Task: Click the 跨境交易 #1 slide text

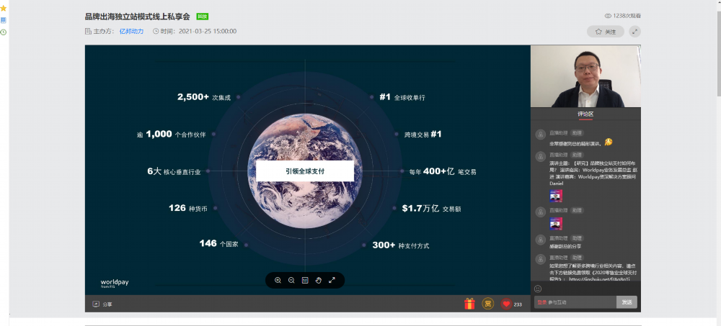Action: (x=423, y=135)
